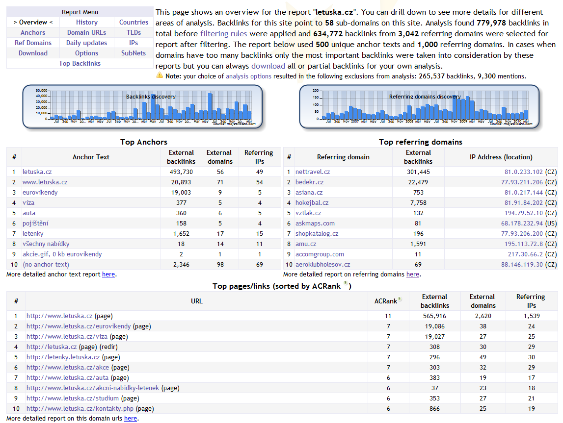
Task: Click the vztlak.cz referring domain
Action: click(x=308, y=213)
